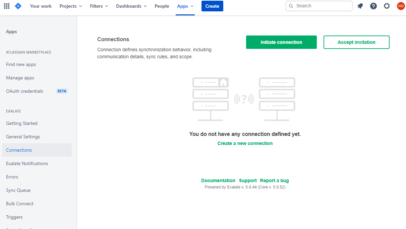
Task: Open the Documentation link
Action: (x=218, y=180)
